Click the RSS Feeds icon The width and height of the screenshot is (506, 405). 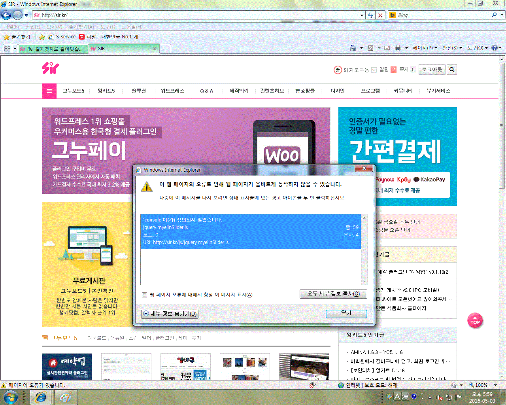(x=370, y=48)
